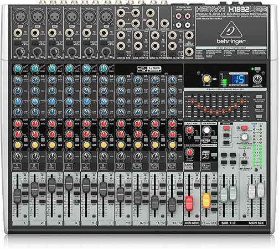Click the channel 3 fader cap

[x=51, y=185]
